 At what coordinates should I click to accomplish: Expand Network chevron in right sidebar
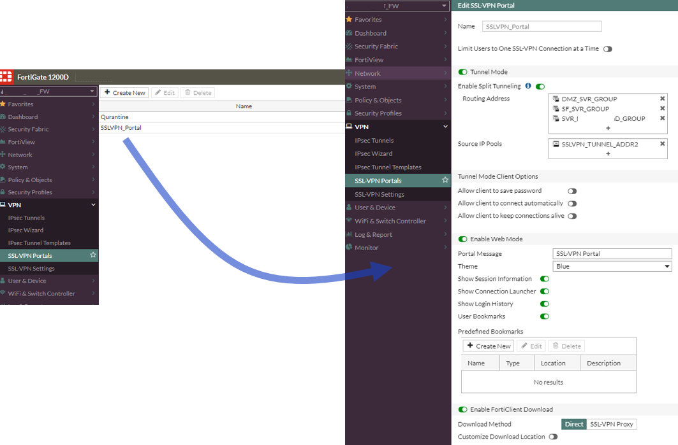click(x=445, y=73)
